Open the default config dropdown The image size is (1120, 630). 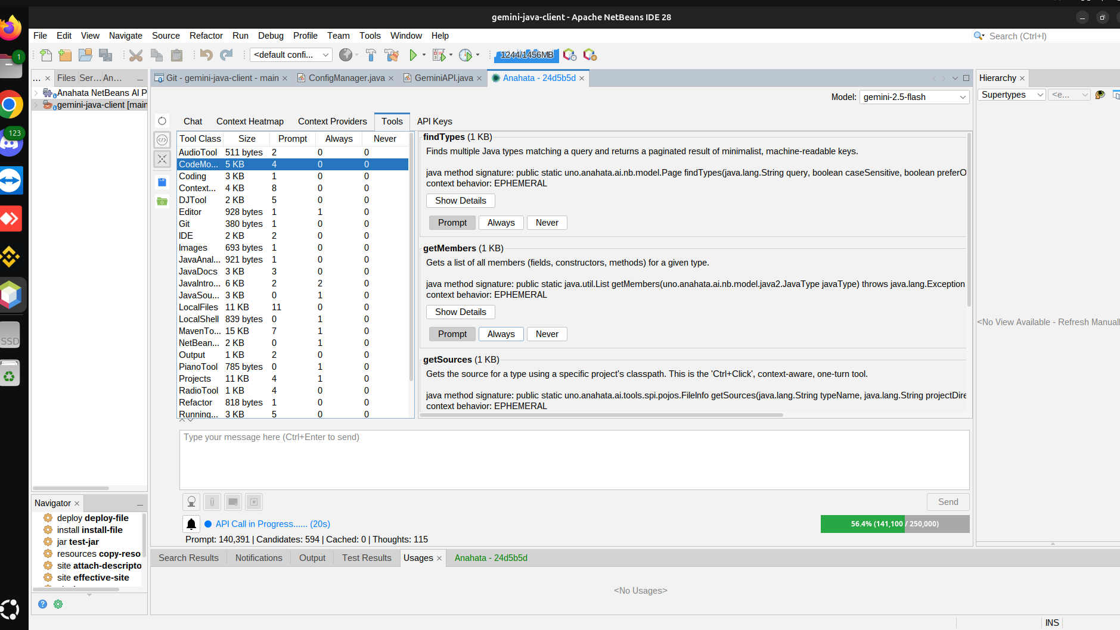(291, 55)
